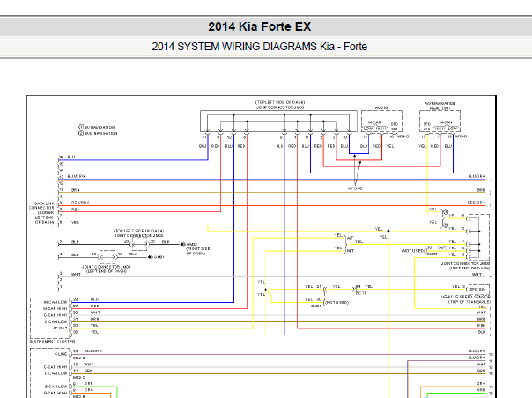Click the B-CAN LOW pin label
This screenshot has height=398, width=532.
pyautogui.click(x=55, y=387)
